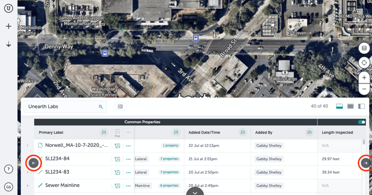Image resolution: width=372 pixels, height=195 pixels.
Task: Open the GS user account menu
Action: 9,187
